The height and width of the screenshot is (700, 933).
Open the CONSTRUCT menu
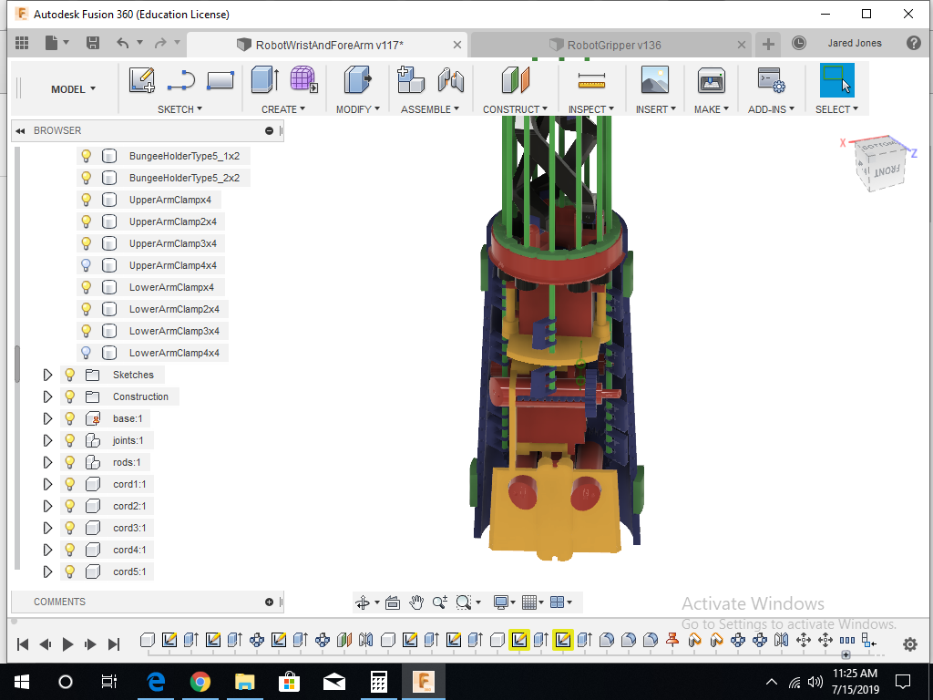point(515,109)
